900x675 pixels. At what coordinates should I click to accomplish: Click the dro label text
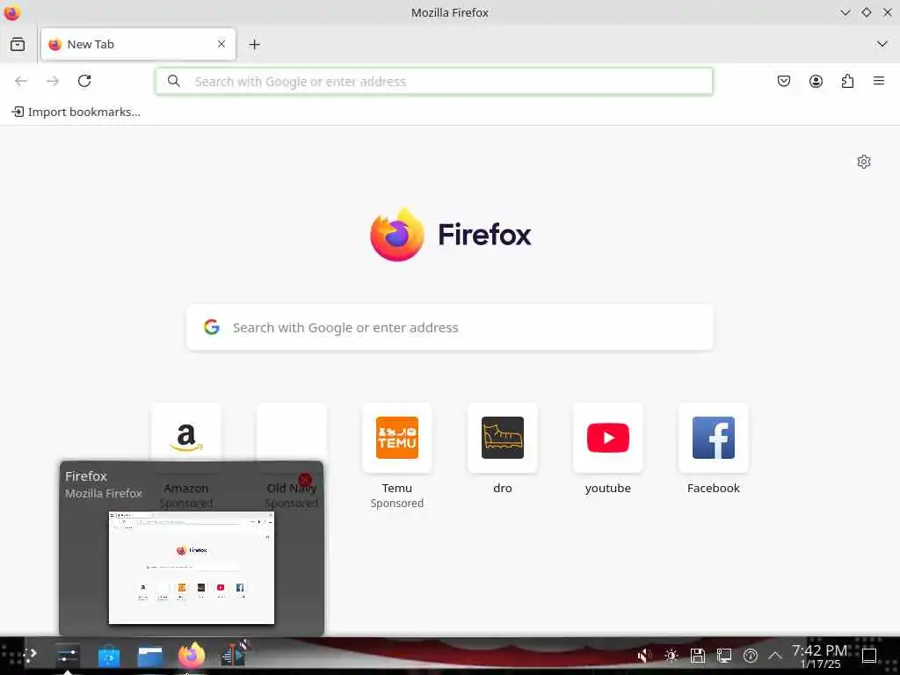(x=503, y=488)
